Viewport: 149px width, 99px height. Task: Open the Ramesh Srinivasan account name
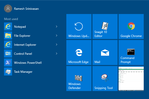point(26,9)
